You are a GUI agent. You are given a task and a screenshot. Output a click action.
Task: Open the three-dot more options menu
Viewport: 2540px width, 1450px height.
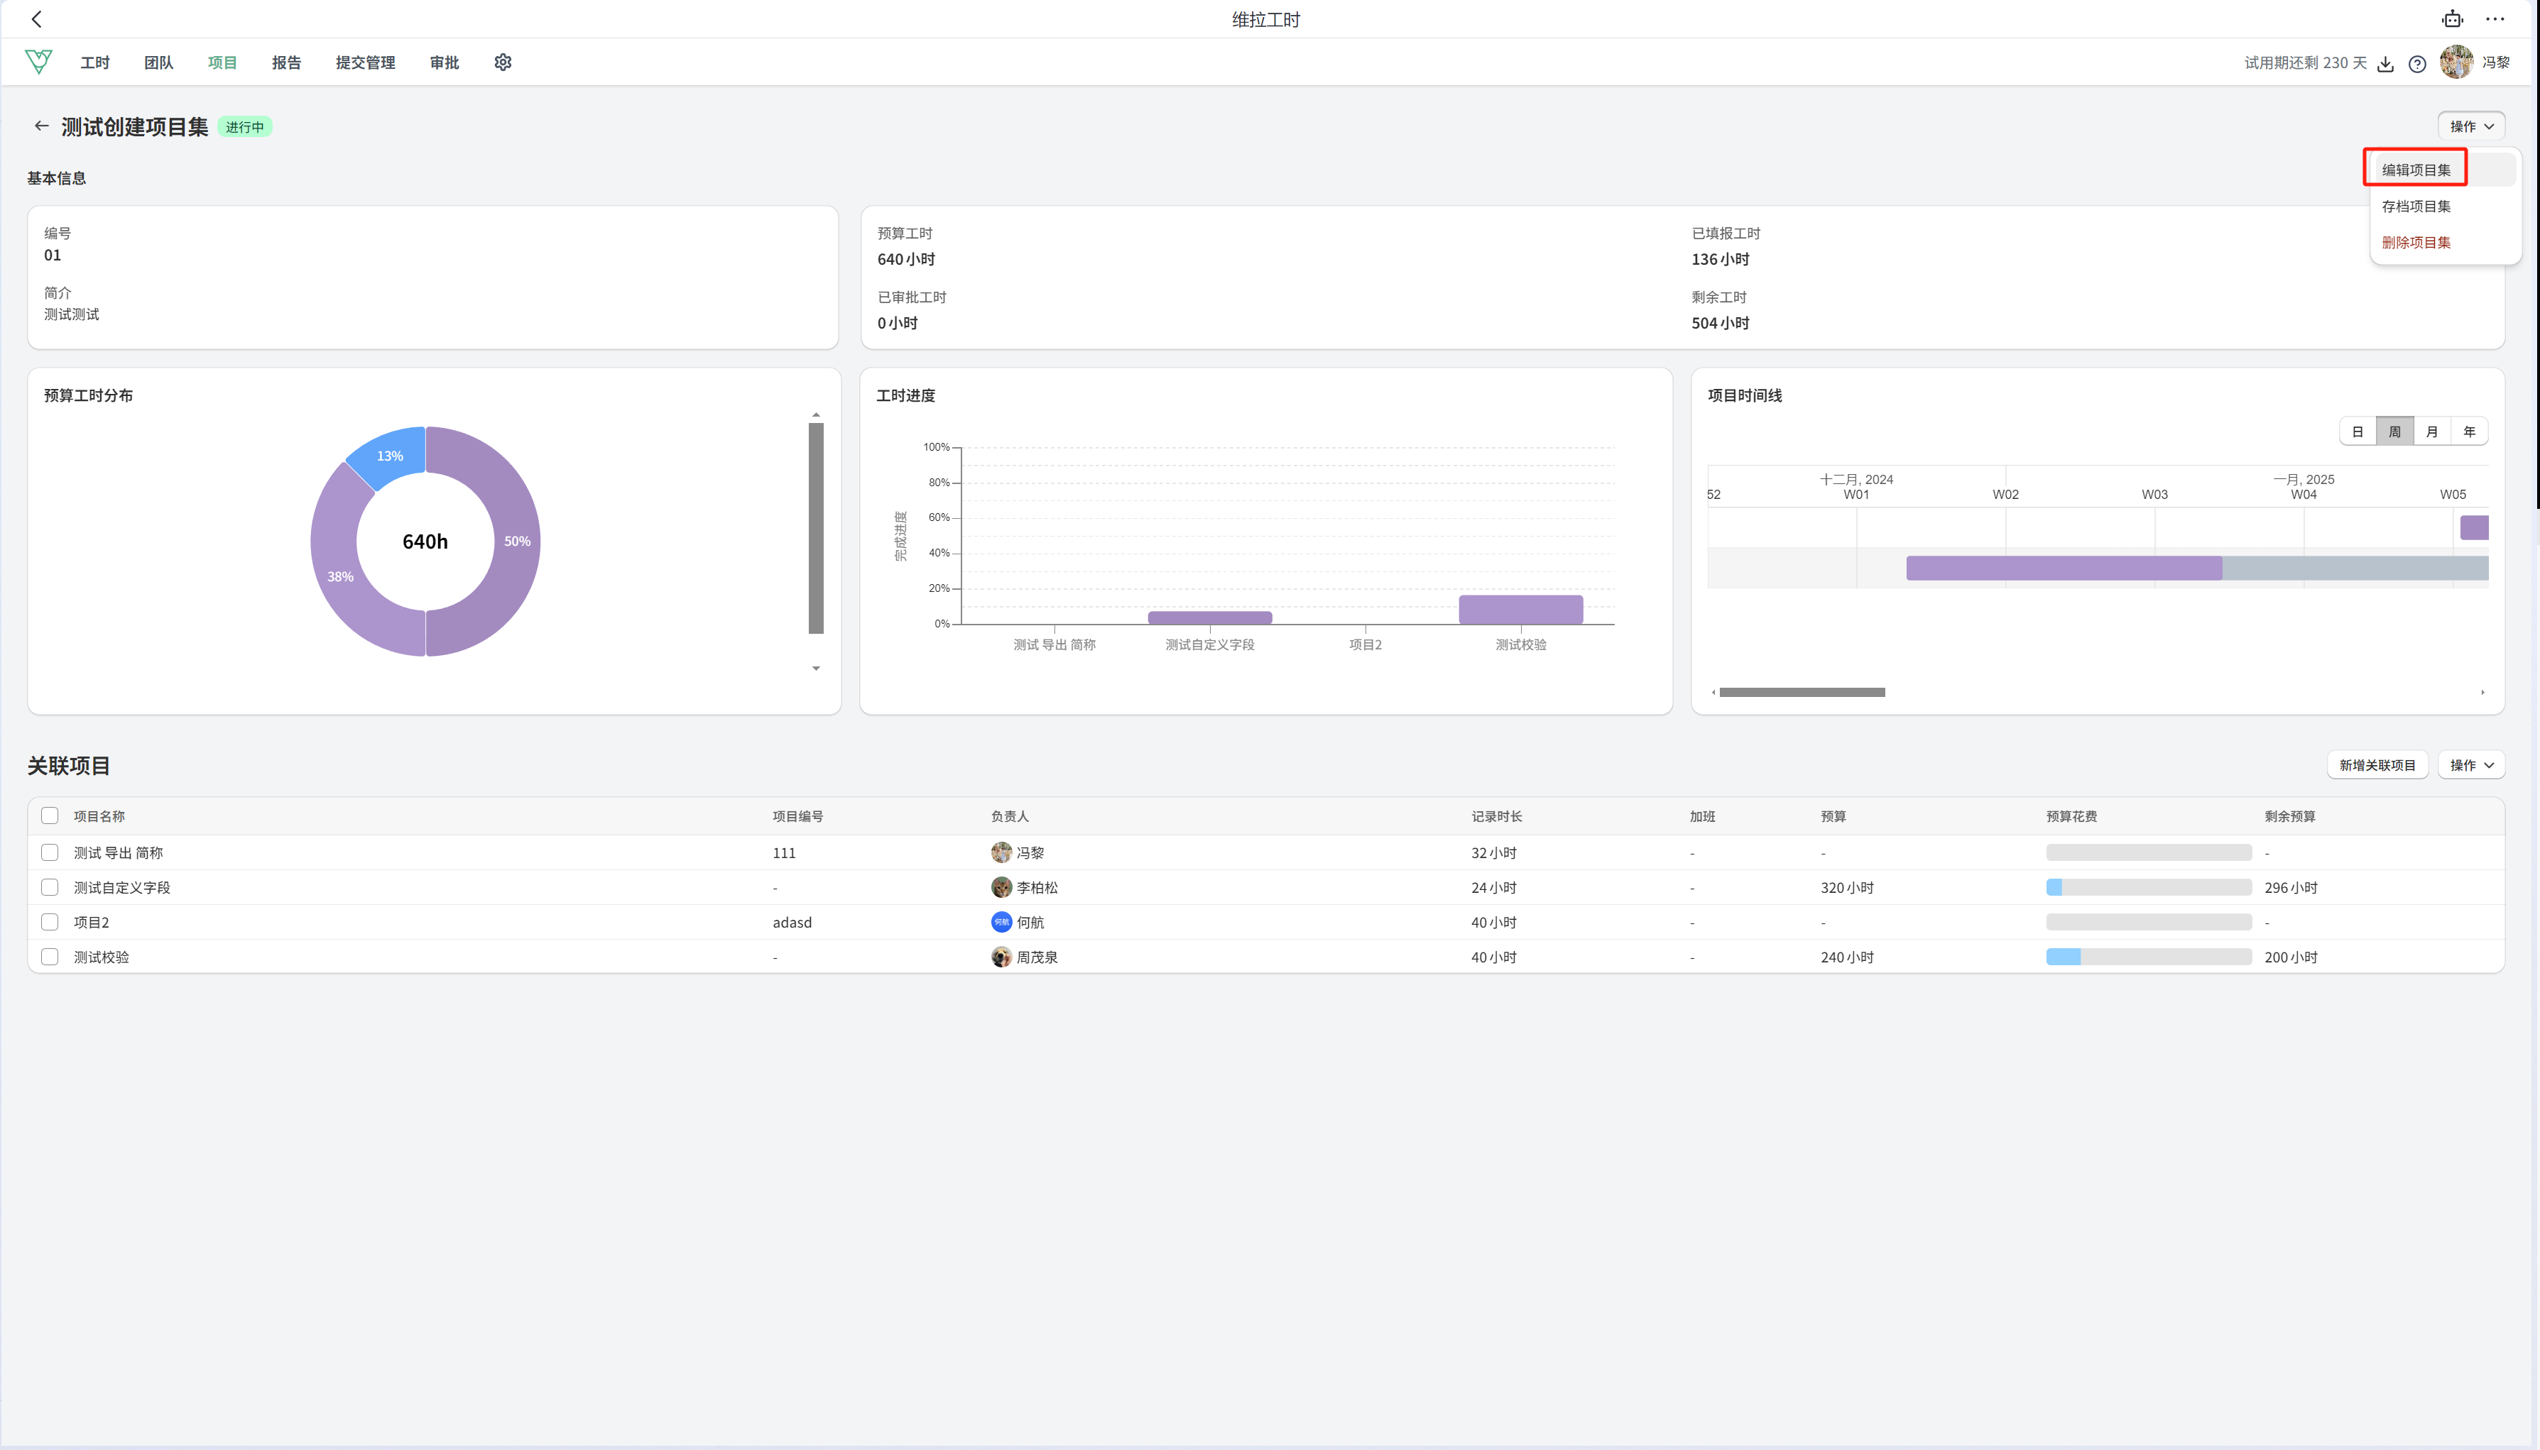[2495, 19]
